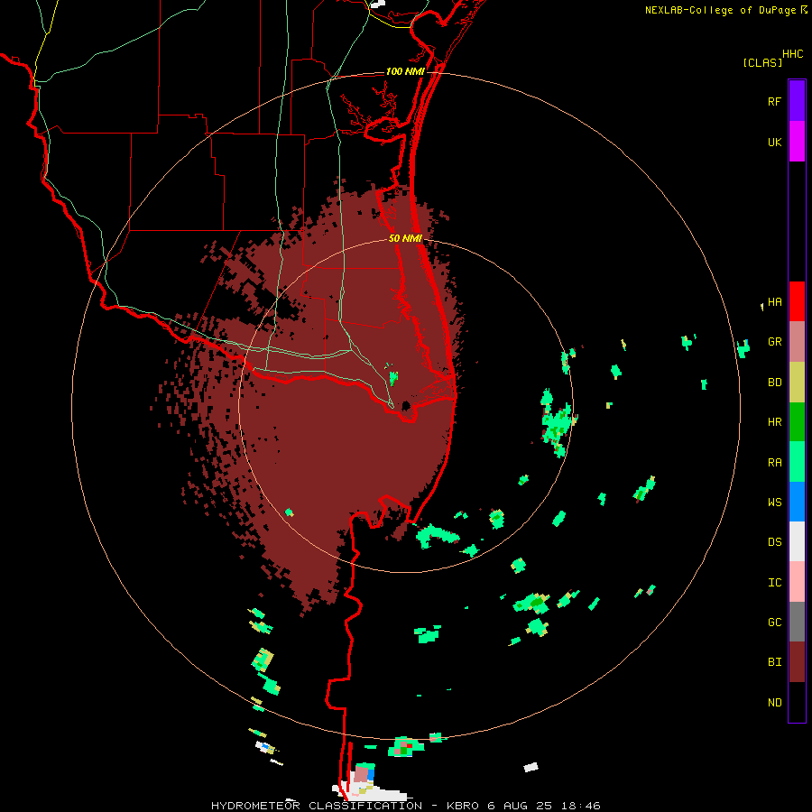Click the IC legend label
The image size is (812, 812).
coord(774,583)
